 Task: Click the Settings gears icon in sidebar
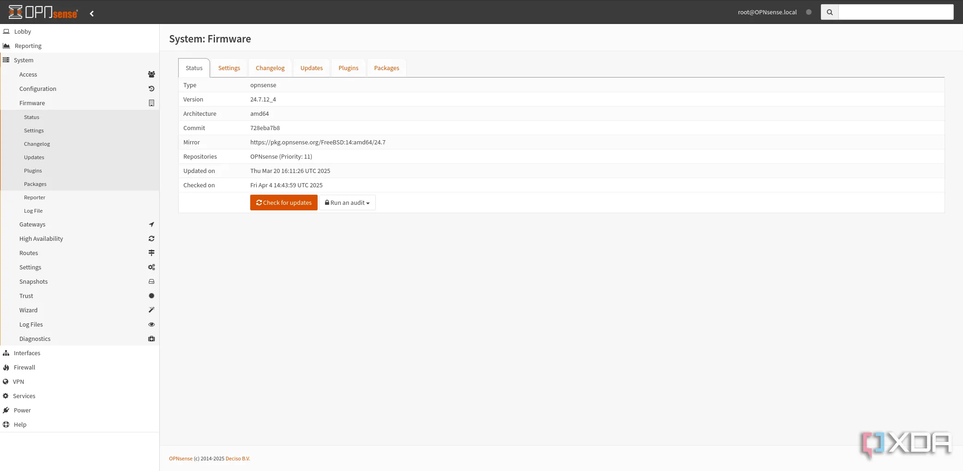151,267
